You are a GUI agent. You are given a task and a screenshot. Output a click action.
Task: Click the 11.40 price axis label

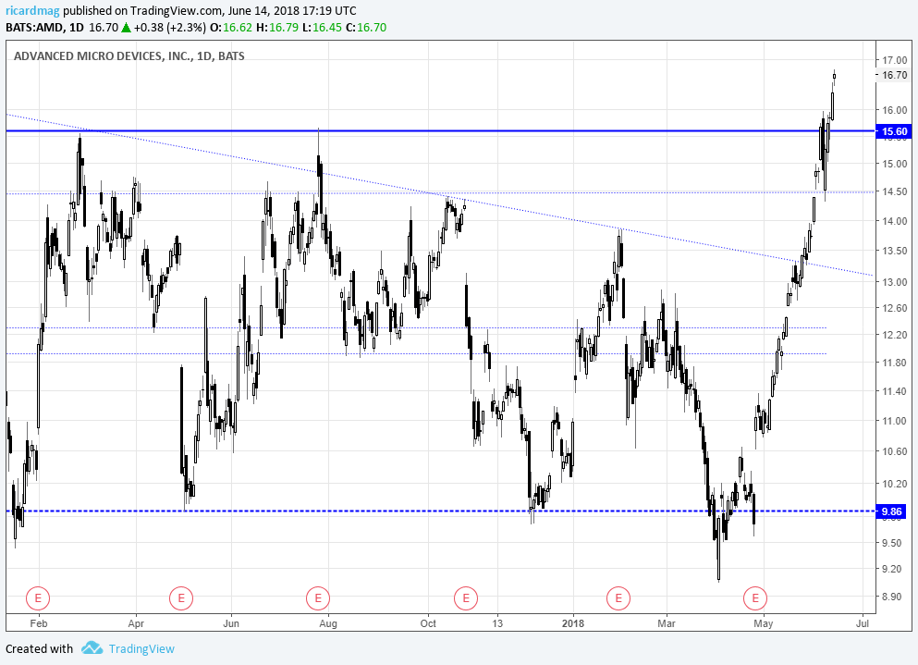pyautogui.click(x=894, y=391)
